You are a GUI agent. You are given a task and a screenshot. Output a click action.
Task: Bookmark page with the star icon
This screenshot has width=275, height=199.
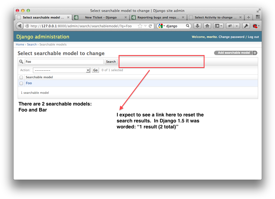[x=140, y=26]
